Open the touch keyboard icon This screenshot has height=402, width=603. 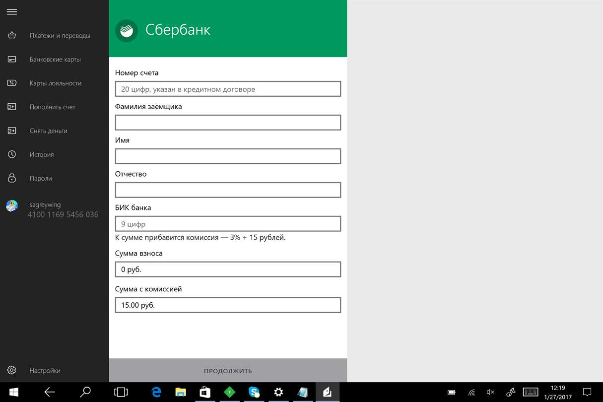(x=531, y=393)
